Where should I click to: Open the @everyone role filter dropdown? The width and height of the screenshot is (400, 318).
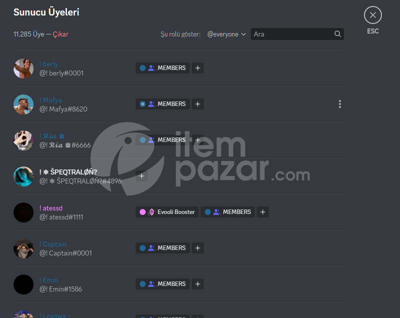point(226,34)
